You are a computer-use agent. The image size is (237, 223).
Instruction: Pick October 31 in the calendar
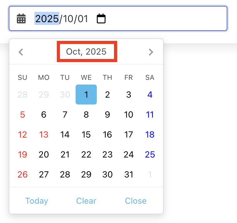(x=129, y=174)
